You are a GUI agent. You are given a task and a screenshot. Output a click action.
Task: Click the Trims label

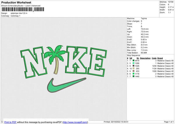[x=129, y=26]
